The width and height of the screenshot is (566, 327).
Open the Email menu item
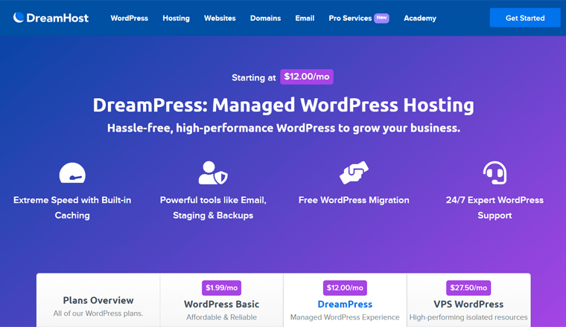[x=305, y=18]
